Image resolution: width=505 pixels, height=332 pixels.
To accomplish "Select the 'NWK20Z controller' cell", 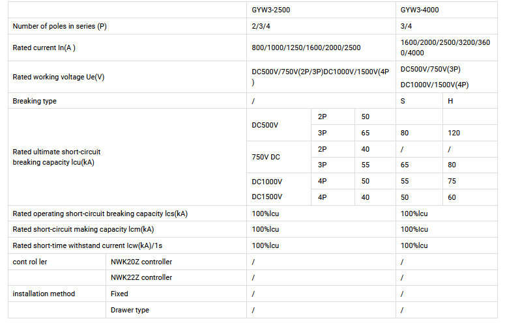I will [141, 262].
